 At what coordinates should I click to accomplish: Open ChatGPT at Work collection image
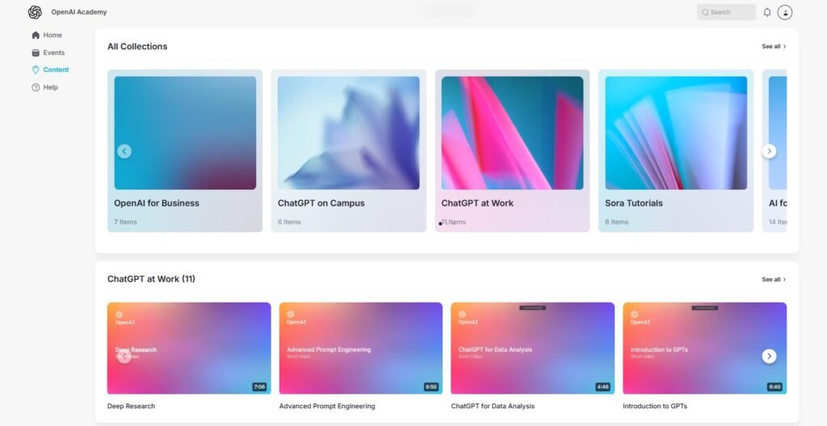pos(512,133)
